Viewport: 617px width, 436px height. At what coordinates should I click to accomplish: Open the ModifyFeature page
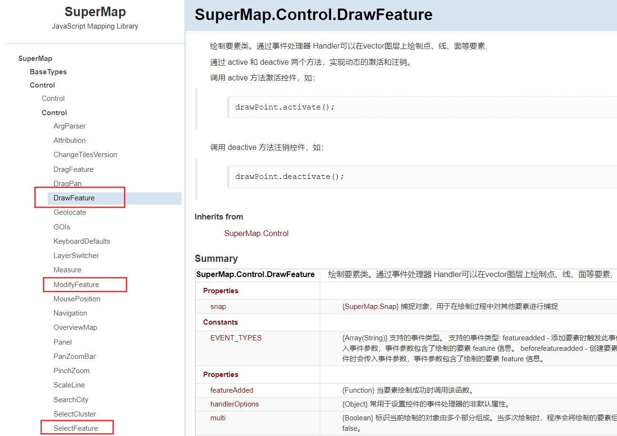point(76,285)
